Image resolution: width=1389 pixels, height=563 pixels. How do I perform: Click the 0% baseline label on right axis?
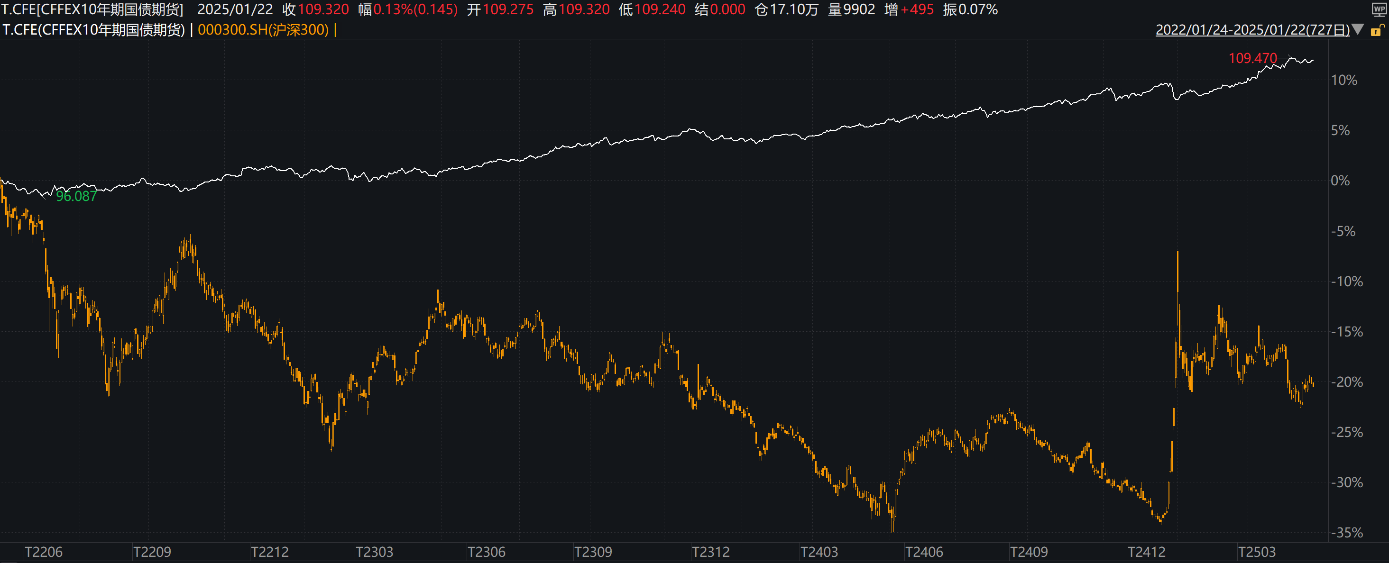(1340, 181)
